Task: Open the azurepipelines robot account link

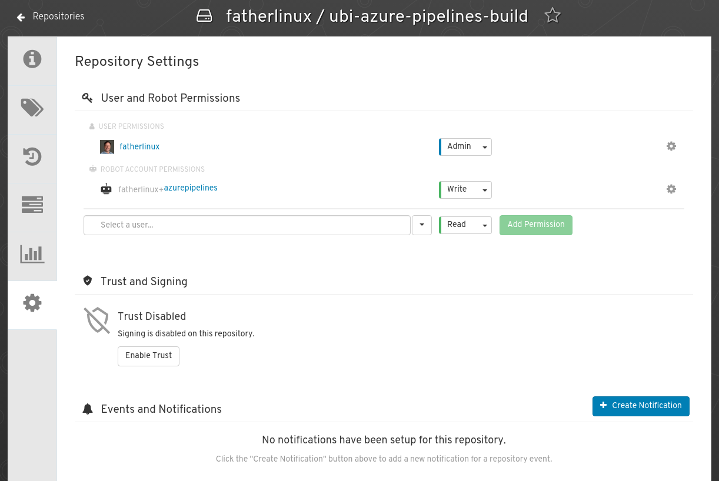Action: coord(191,188)
